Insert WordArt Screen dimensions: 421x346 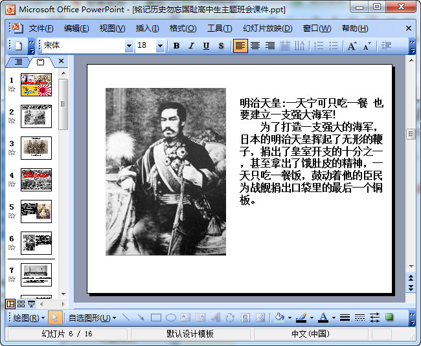click(215, 318)
